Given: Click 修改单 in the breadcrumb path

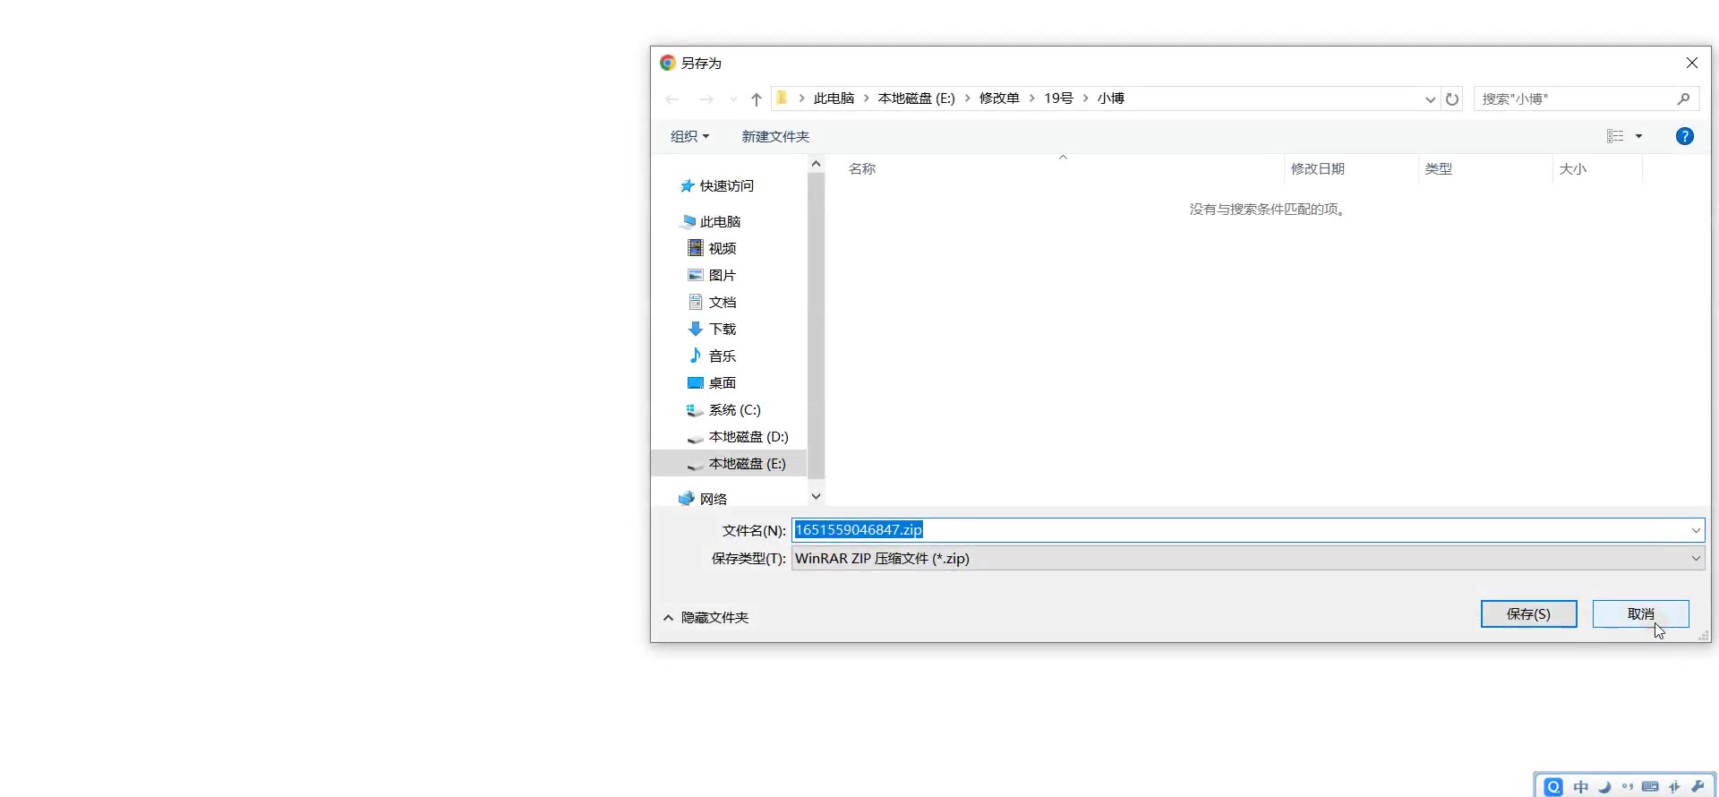Looking at the screenshot, I should pyautogui.click(x=999, y=99).
